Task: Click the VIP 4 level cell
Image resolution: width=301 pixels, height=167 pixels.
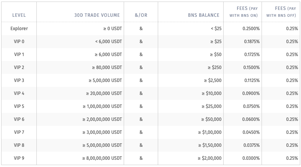Action: pyautogui.click(x=19, y=93)
